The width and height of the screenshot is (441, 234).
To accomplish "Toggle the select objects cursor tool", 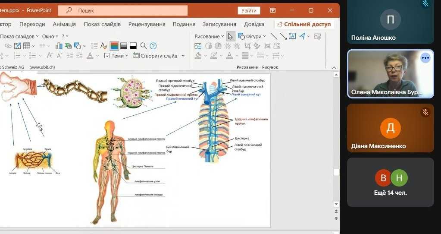I will point(231,36).
